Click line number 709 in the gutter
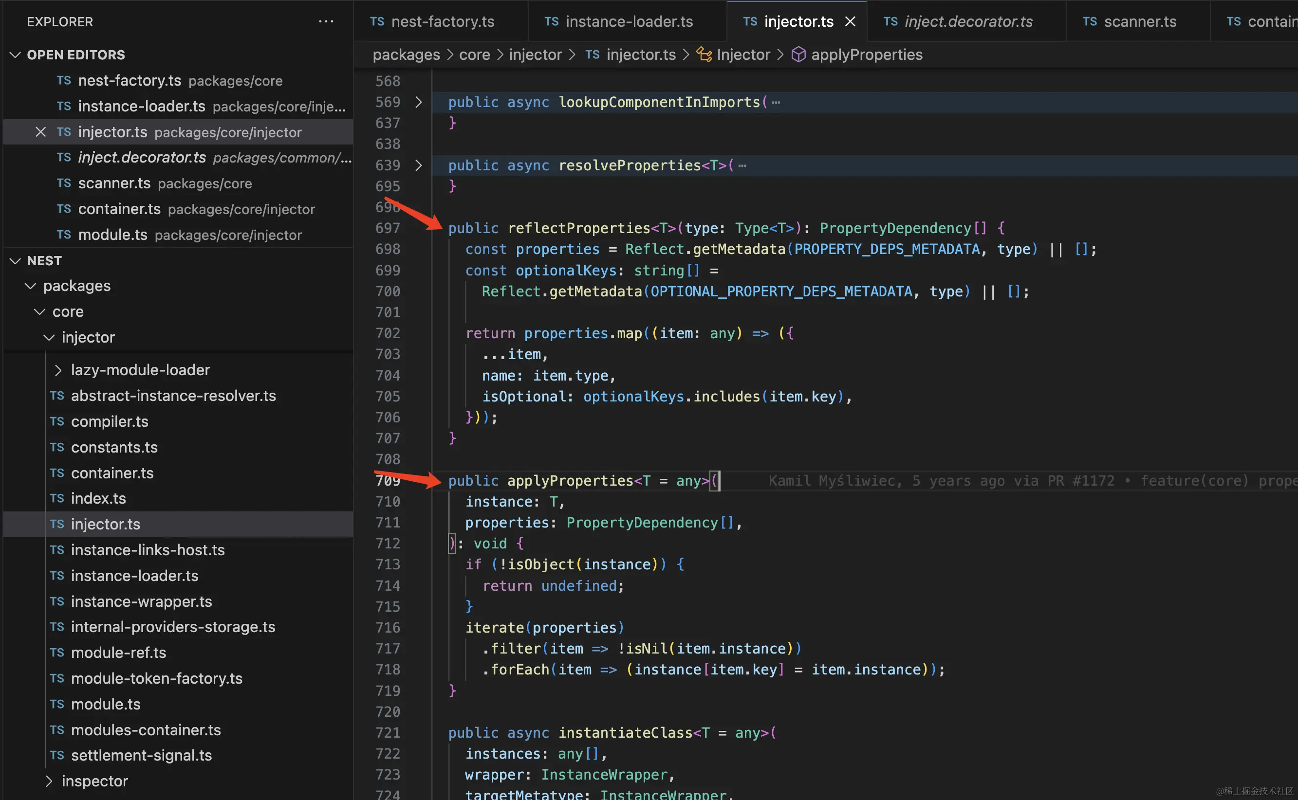 pyautogui.click(x=388, y=481)
